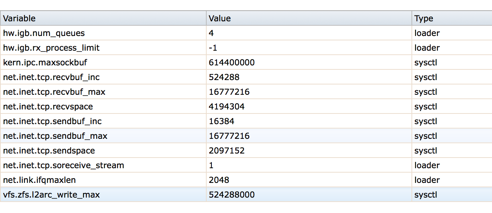This screenshot has width=492, height=213.
Task: Sort by the Variable column header
Action: pyautogui.click(x=103, y=18)
